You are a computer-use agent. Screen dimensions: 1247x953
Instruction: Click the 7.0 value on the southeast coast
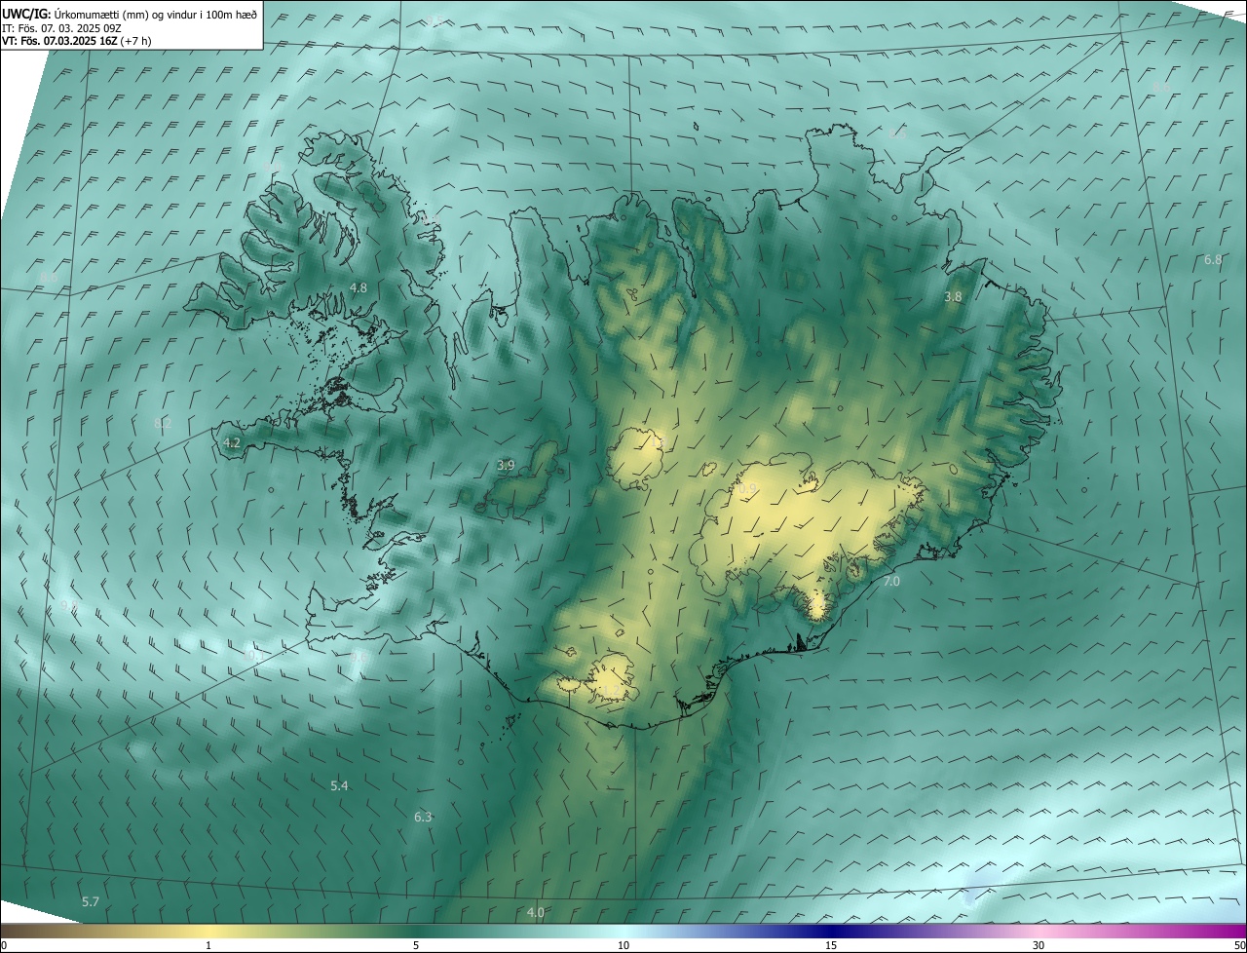(891, 581)
